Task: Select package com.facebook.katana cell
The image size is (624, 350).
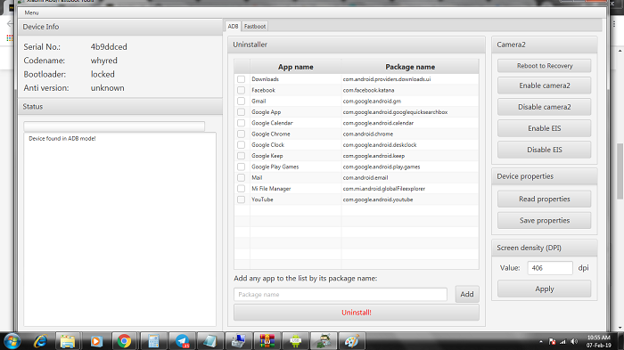Action: tap(410, 90)
